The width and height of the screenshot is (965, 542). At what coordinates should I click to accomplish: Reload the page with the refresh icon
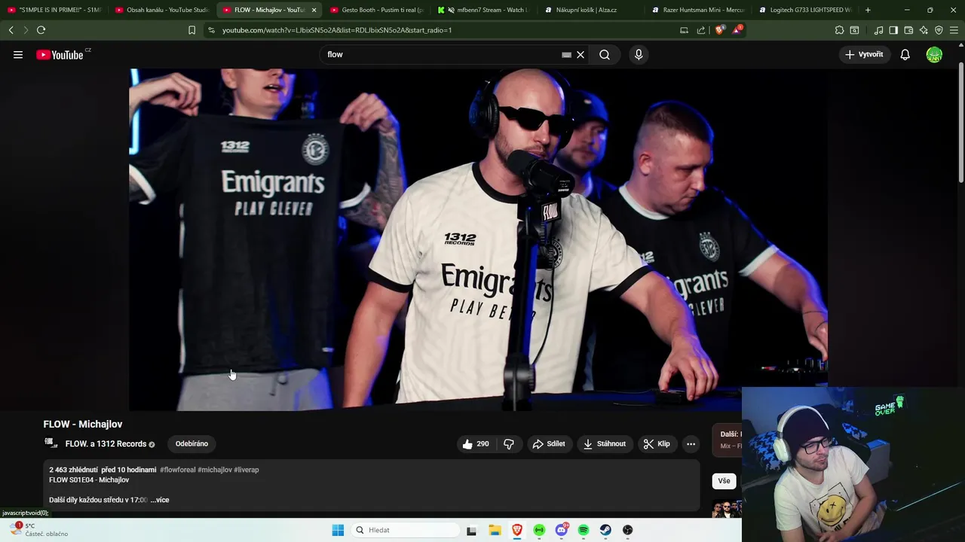coord(41,30)
